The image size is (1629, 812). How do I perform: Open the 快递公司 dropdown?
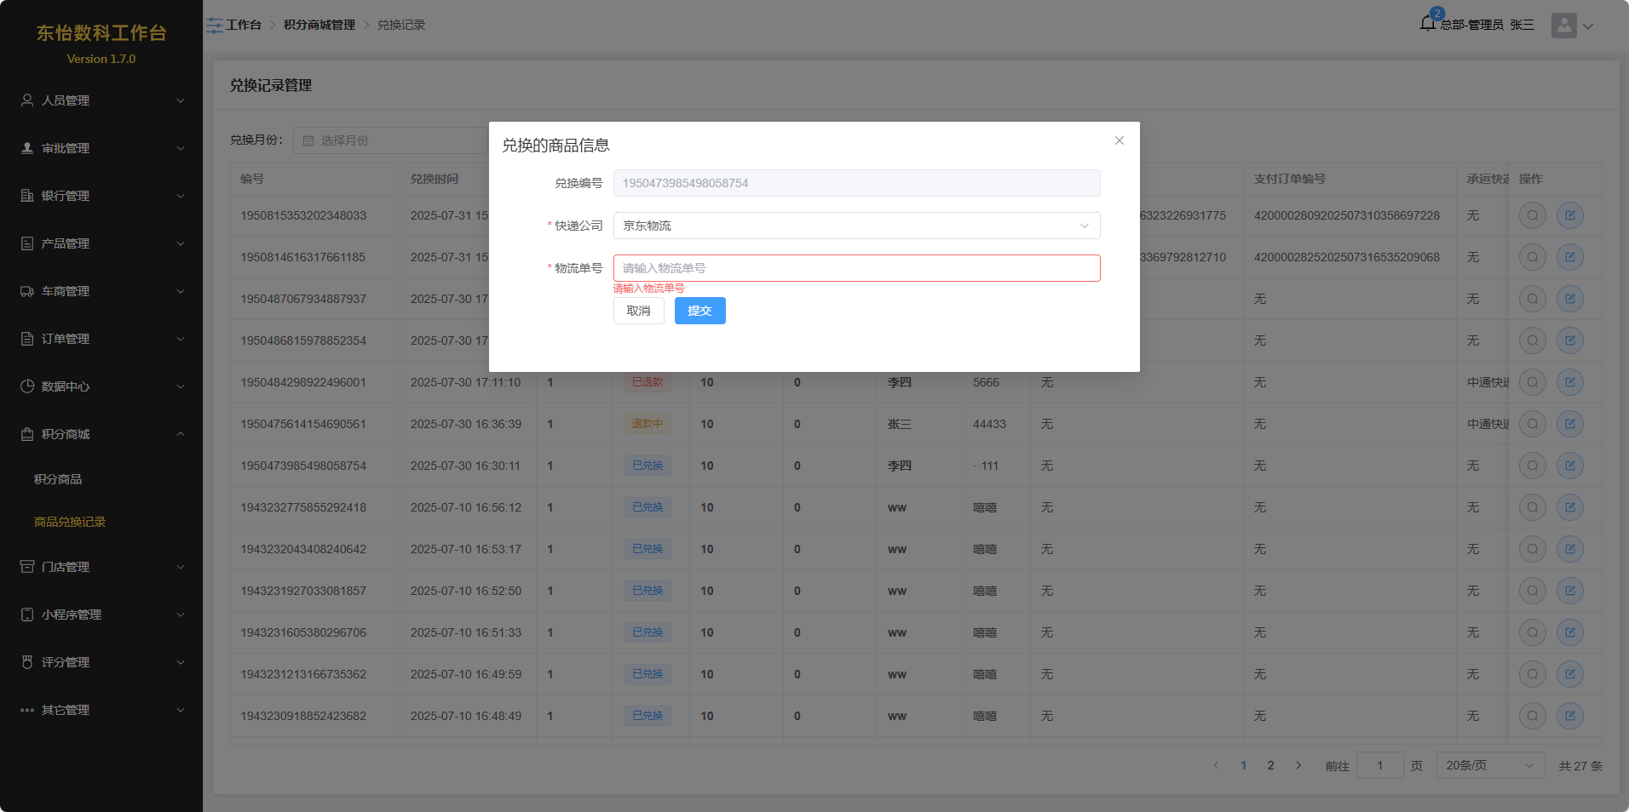(x=855, y=226)
